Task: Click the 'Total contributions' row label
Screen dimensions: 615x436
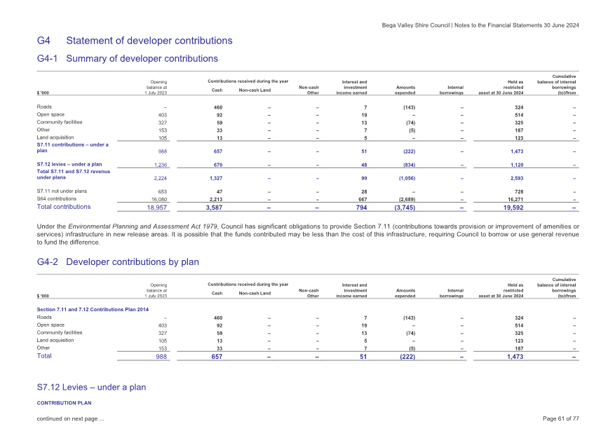Action: (x=64, y=207)
